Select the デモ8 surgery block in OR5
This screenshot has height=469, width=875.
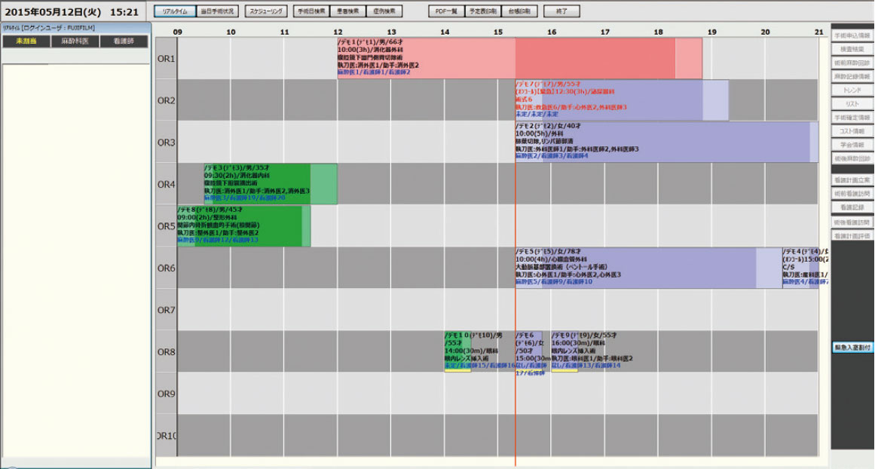240,226
